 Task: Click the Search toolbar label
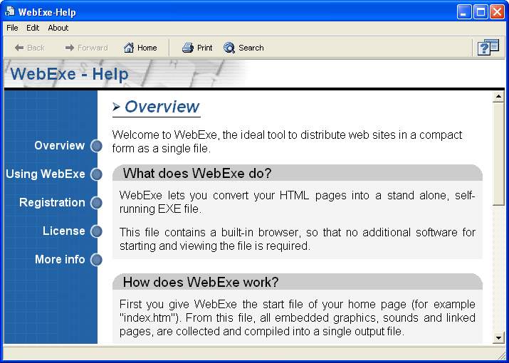251,48
